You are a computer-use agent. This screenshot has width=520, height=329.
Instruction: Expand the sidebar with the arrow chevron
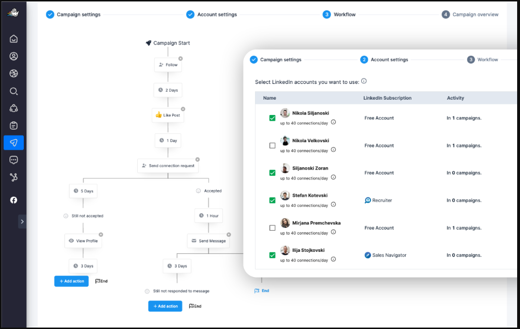pyautogui.click(x=22, y=221)
